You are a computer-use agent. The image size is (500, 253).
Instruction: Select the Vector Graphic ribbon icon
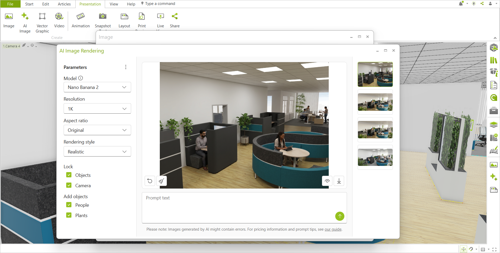click(x=42, y=23)
